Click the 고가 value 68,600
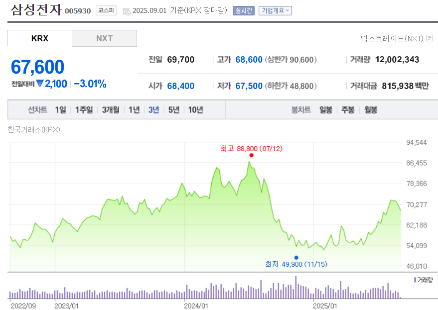438x310 pixels. (249, 59)
